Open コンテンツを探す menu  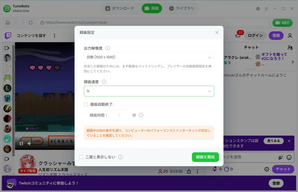(x=31, y=36)
